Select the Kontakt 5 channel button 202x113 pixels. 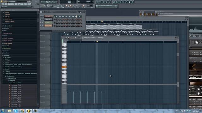click(x=48, y=16)
